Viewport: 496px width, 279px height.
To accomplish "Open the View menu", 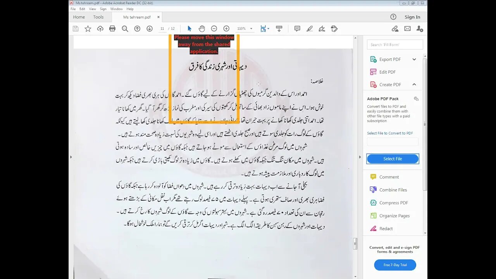I will [x=93, y=9].
